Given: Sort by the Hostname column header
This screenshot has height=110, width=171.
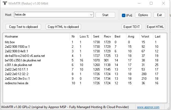Looking at the screenshot, I should pos(36,36).
